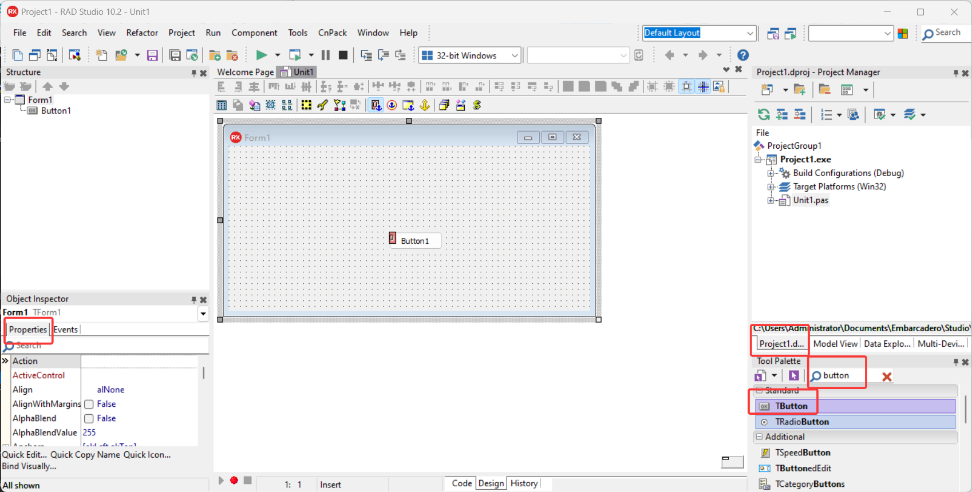The width and height of the screenshot is (972, 492).
Task: Click the Save floppy disk icon
Action: [152, 55]
